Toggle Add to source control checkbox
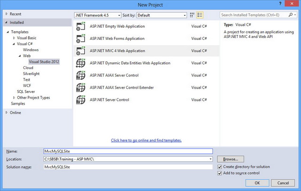Image resolution: width=301 pixels, height=191 pixels. click(220, 173)
